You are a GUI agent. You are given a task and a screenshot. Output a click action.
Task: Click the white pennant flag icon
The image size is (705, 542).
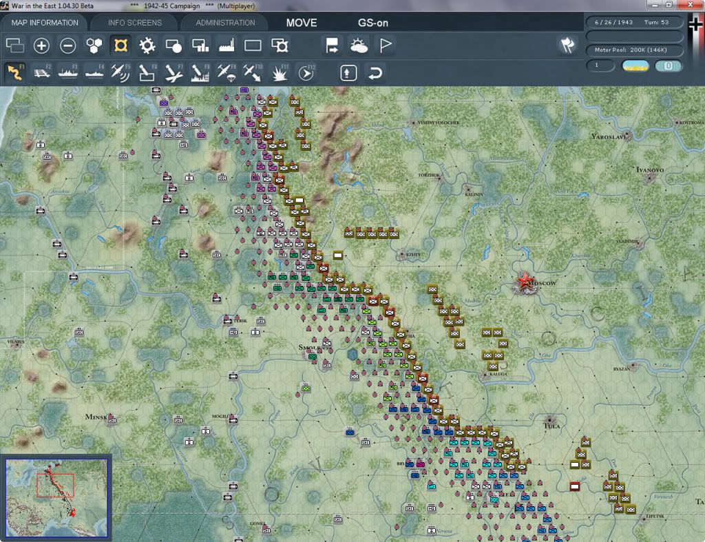click(386, 45)
